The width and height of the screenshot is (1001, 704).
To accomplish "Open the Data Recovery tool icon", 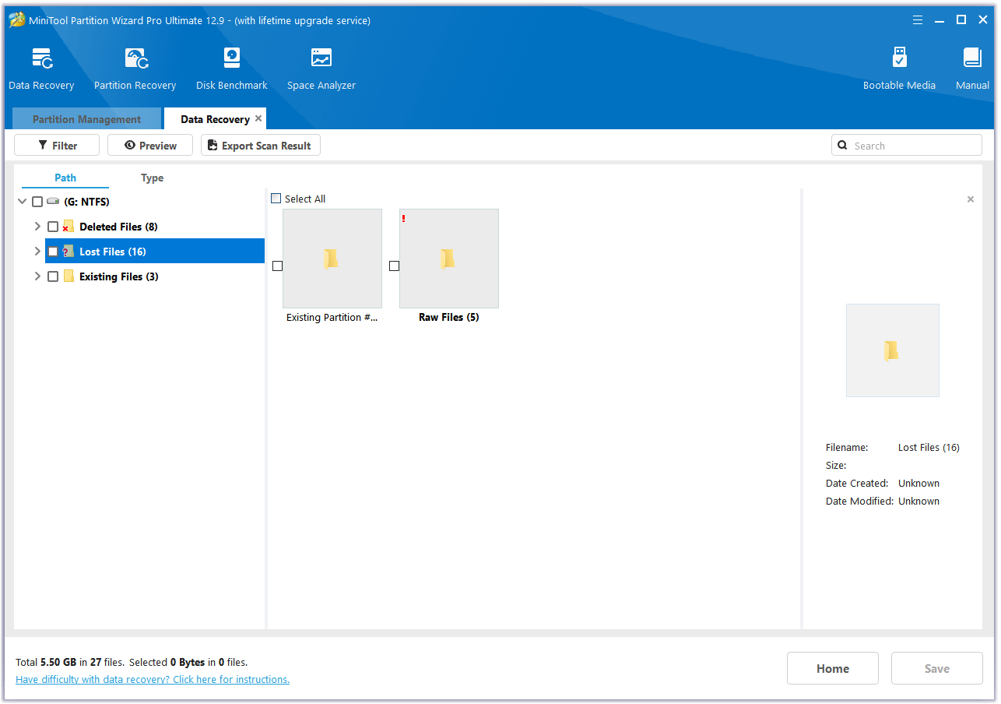I will [x=41, y=59].
